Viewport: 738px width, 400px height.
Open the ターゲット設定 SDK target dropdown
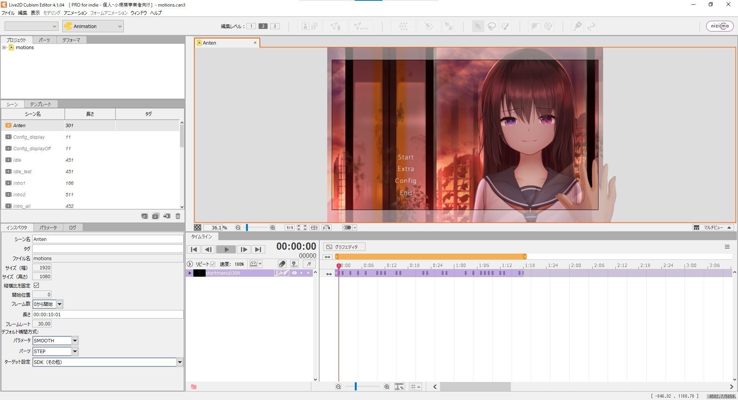[x=180, y=362]
